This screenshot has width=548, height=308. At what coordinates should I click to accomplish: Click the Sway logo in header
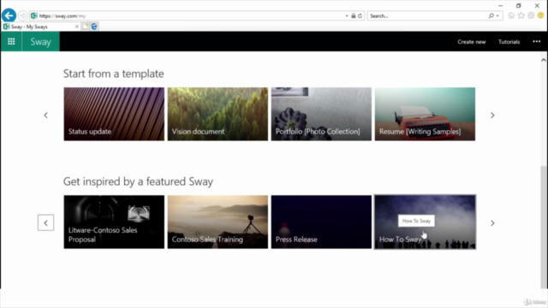(x=40, y=42)
